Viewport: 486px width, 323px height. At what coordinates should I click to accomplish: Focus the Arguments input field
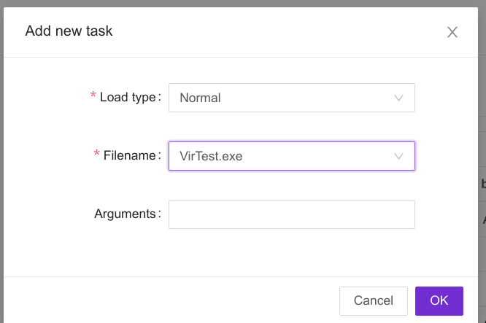pyautogui.click(x=291, y=214)
